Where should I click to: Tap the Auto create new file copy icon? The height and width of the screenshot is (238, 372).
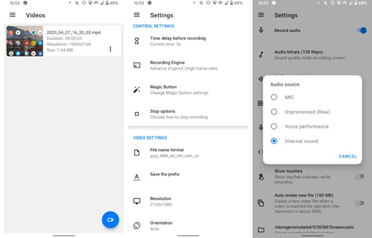261,203
